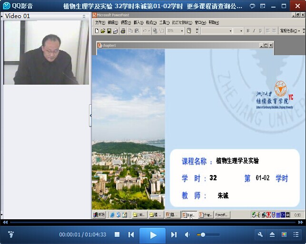Click the large Play button
This screenshot has width=306, height=244.
pos(152,235)
